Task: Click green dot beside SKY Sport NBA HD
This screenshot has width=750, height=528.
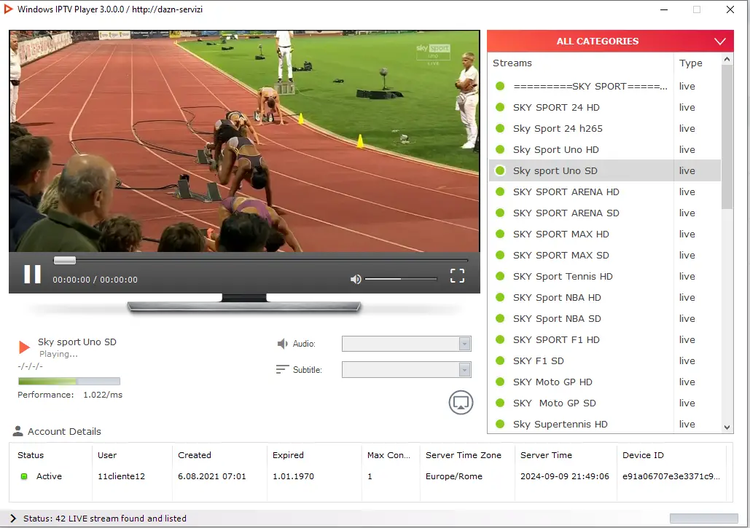Action: coord(500,297)
